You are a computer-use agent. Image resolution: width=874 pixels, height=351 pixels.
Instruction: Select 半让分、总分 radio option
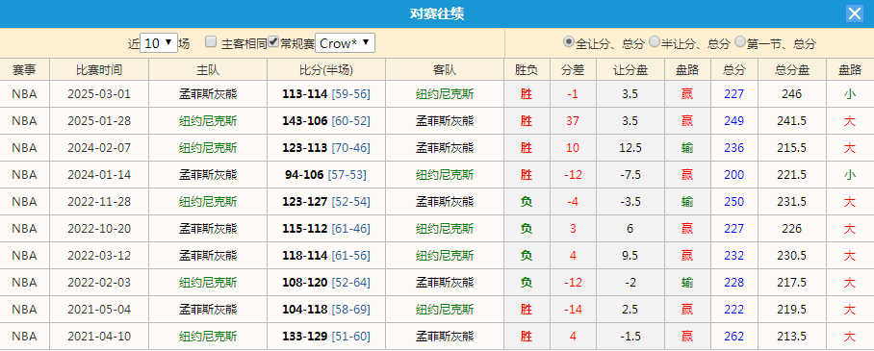(x=655, y=41)
